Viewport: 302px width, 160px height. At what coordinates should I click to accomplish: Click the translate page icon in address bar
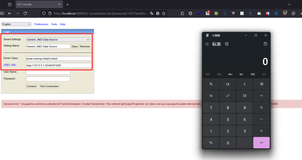coord(152,13)
